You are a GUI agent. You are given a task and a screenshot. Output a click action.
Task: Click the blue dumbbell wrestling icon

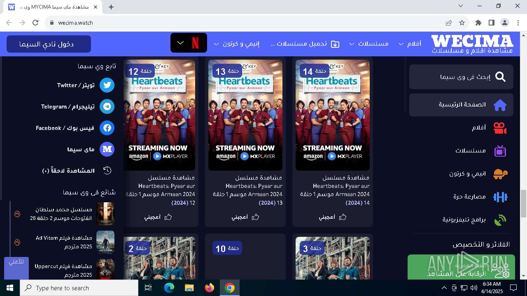pyautogui.click(x=500, y=197)
